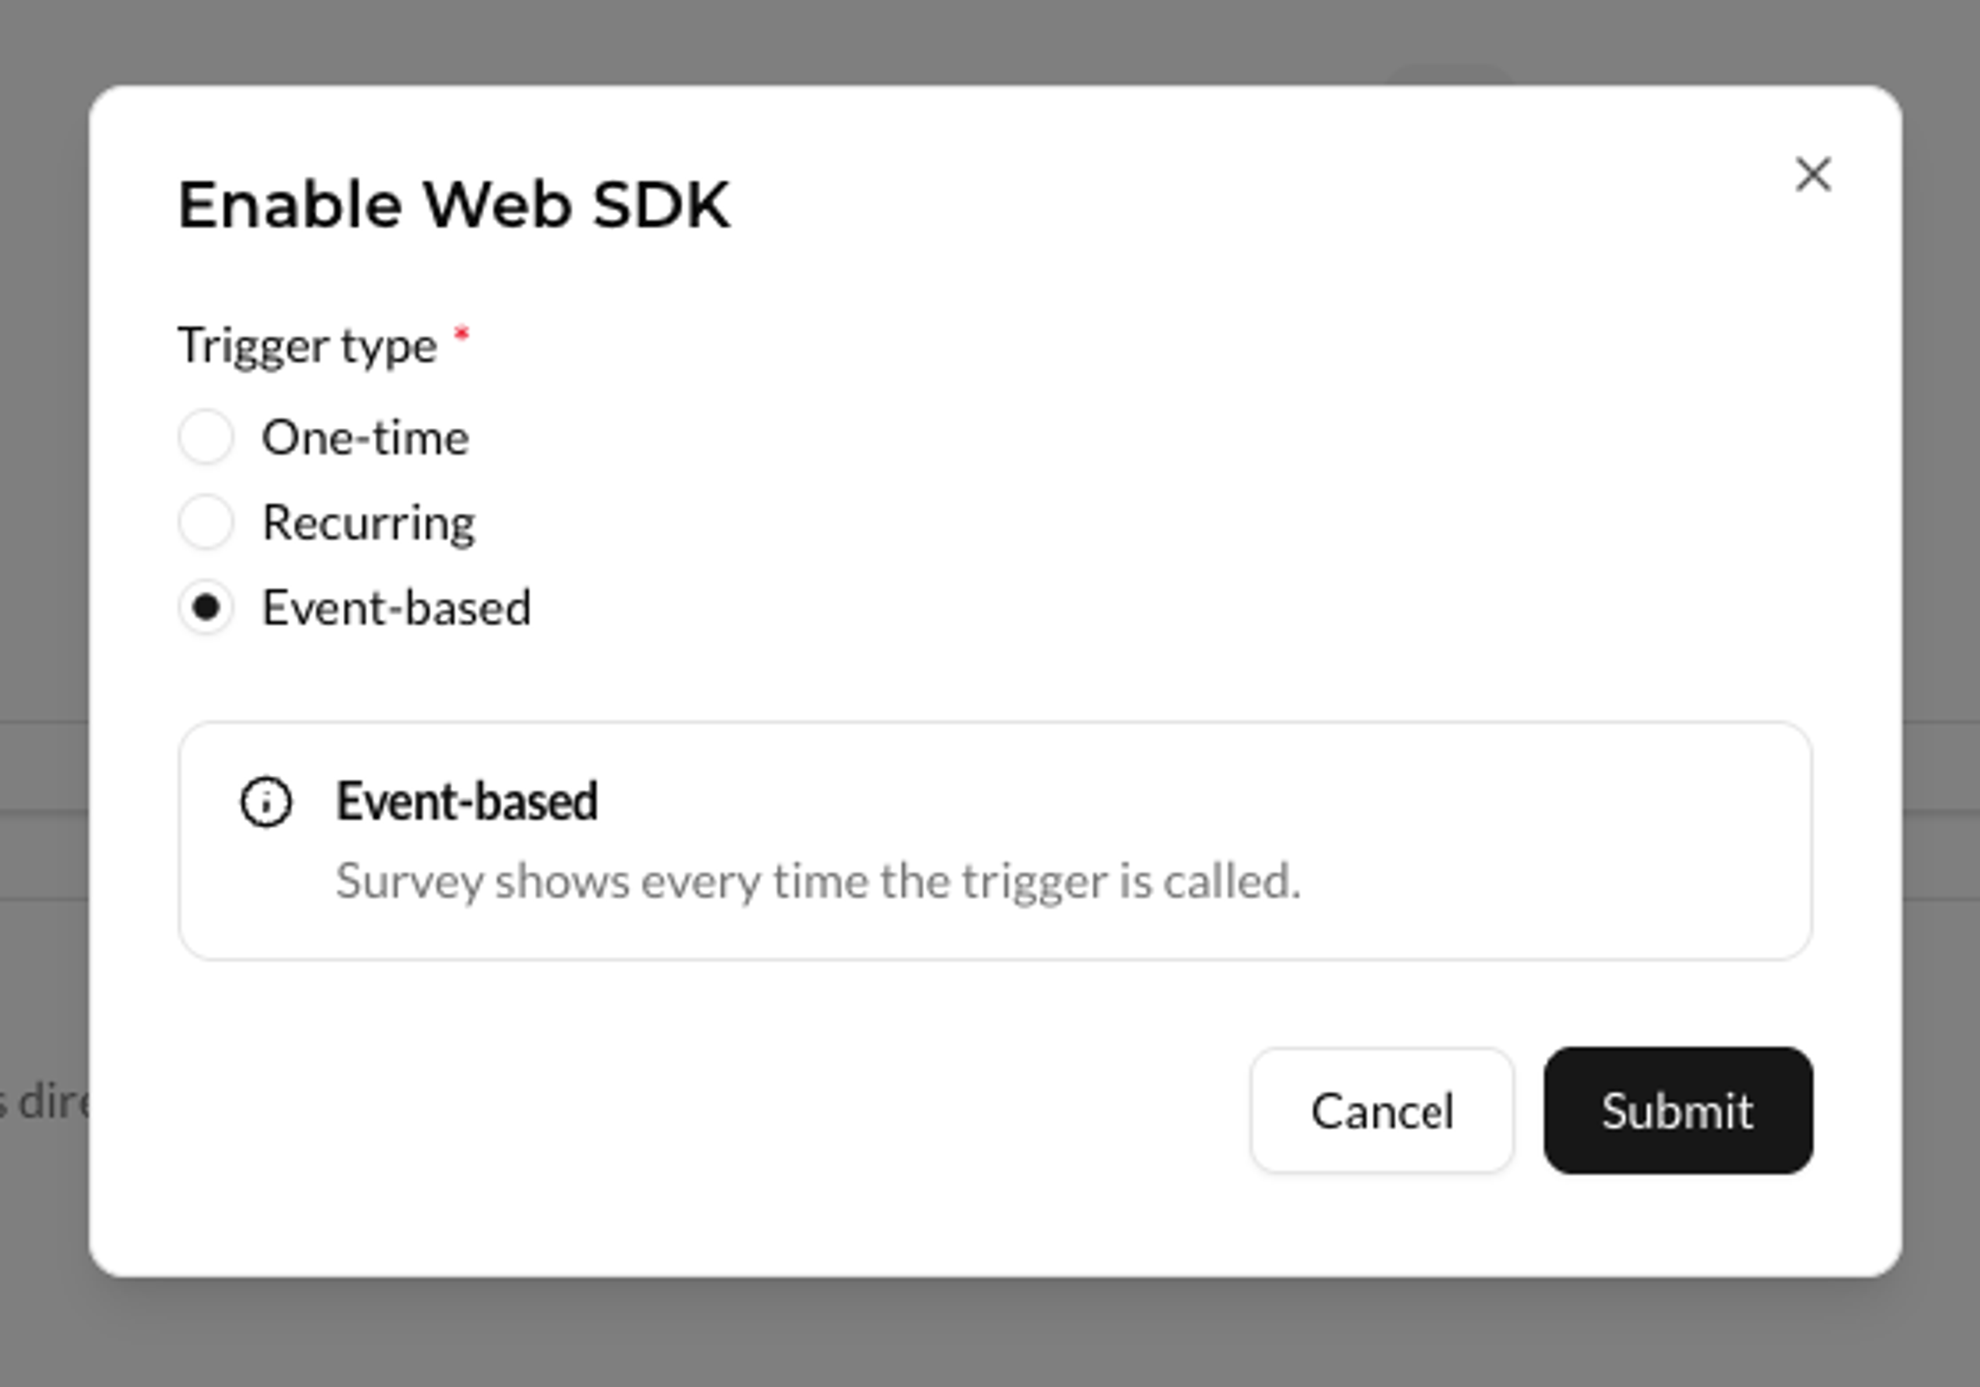Close the Enable Web SDK dialog
This screenshot has width=1980, height=1387.
1812,175
